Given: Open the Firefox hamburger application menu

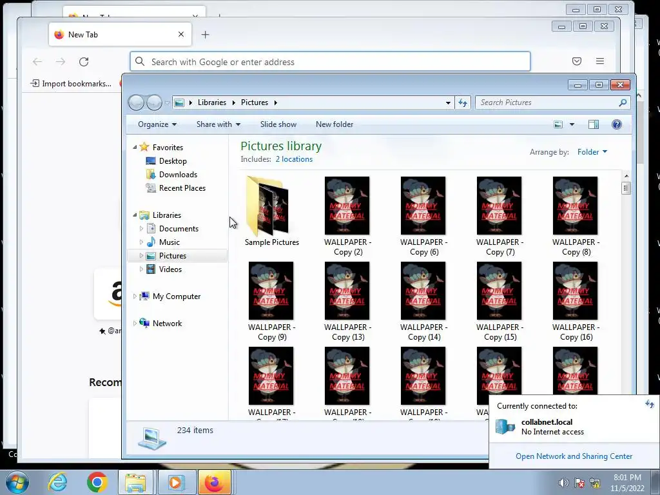Looking at the screenshot, I should pyautogui.click(x=600, y=61).
